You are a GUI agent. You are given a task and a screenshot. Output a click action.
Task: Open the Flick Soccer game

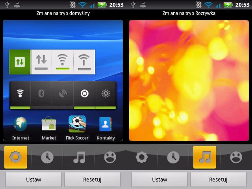77,128
